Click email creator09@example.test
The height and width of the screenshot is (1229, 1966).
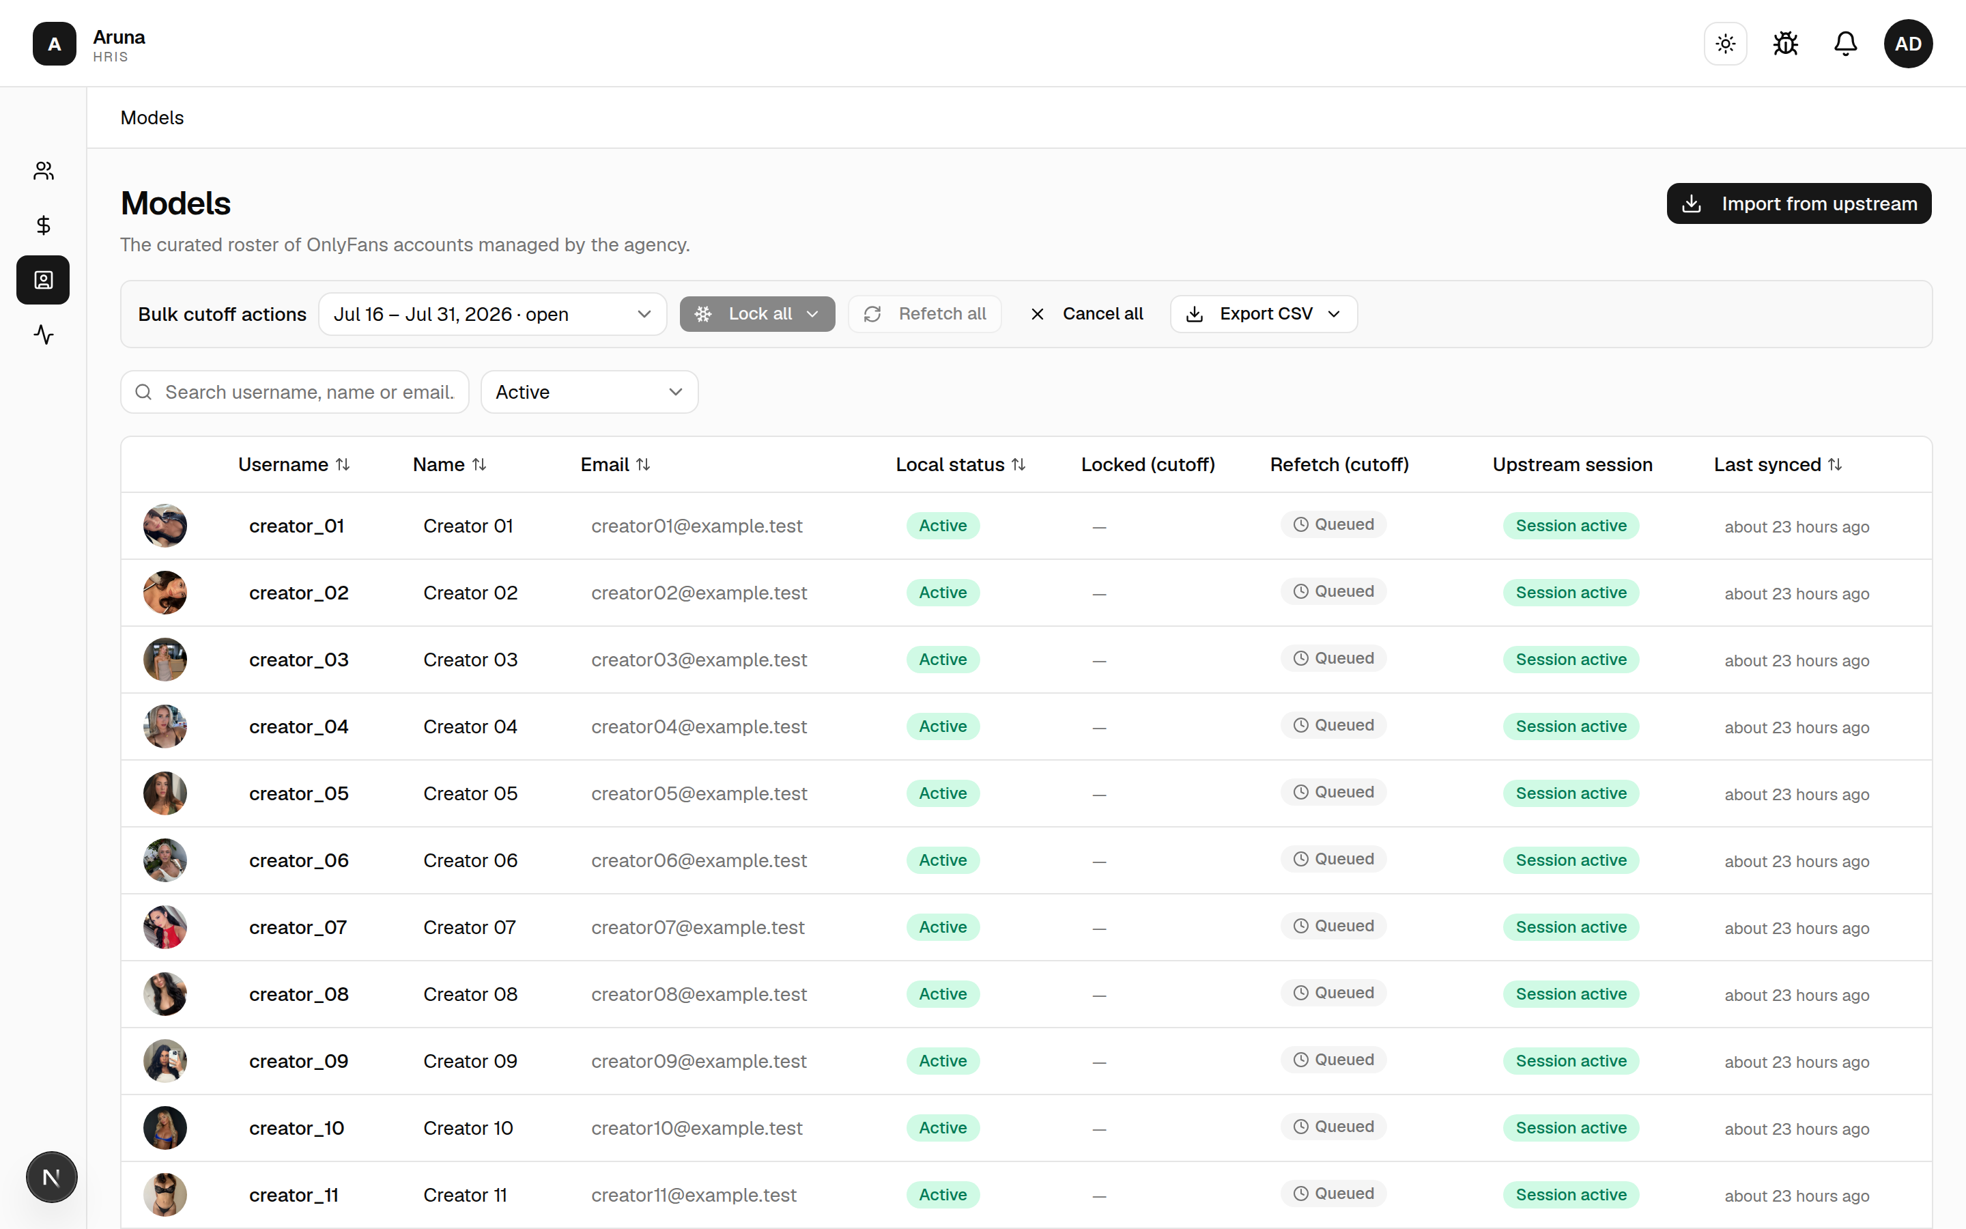698,1061
